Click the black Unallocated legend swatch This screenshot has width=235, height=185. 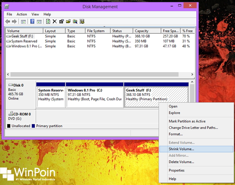[x=9, y=126]
